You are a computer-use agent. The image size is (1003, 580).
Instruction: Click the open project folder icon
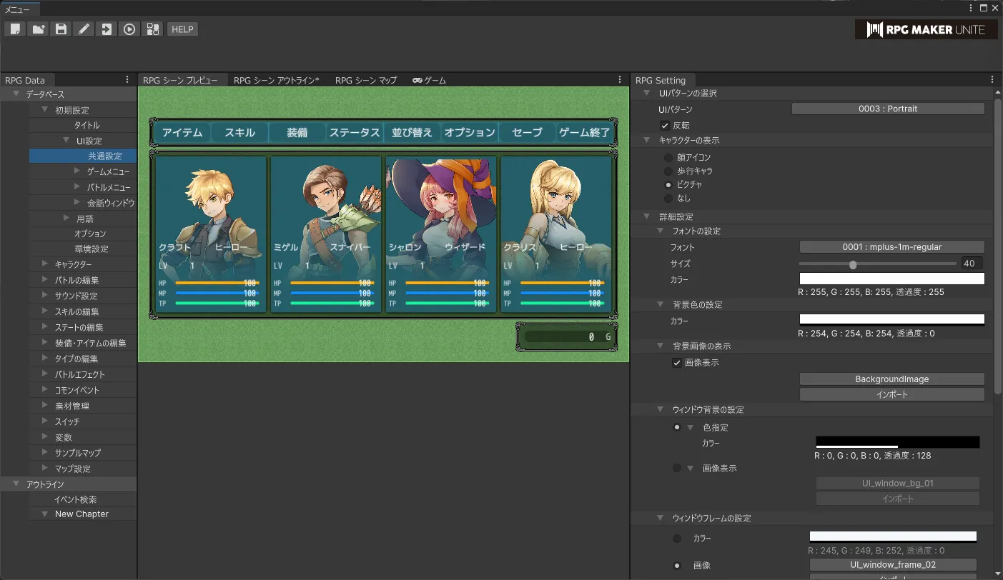[x=38, y=29]
